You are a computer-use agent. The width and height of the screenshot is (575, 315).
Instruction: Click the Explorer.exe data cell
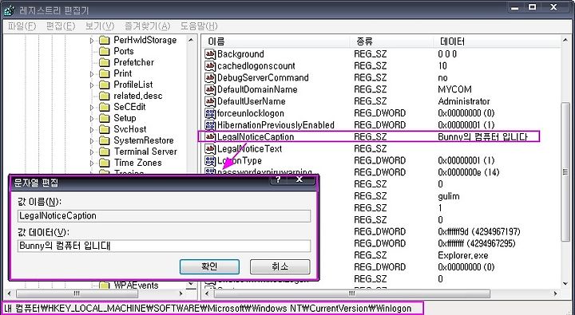462,255
